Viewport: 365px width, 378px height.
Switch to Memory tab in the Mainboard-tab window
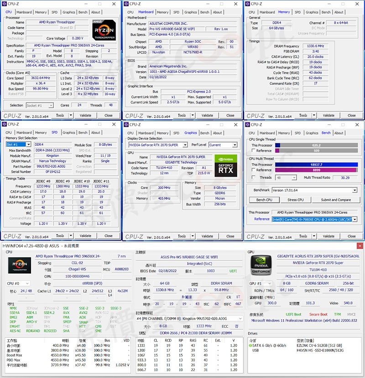click(162, 12)
